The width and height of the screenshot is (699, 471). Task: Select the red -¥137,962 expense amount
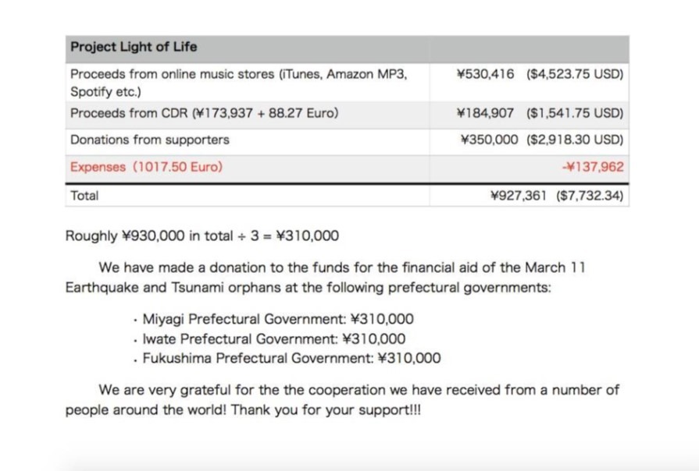click(592, 167)
